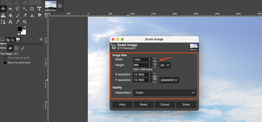Toggle the resolution chain link
Viewport: 262px width, 122px height.
pos(155,78)
